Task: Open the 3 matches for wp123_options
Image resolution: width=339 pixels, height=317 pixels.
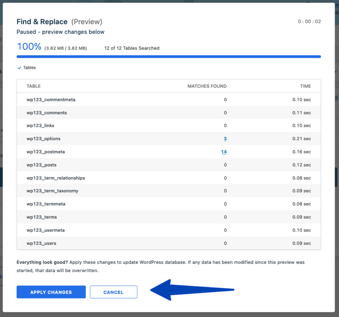Action: coord(225,139)
